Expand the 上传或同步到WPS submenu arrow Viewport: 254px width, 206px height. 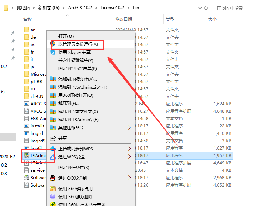point(129,149)
